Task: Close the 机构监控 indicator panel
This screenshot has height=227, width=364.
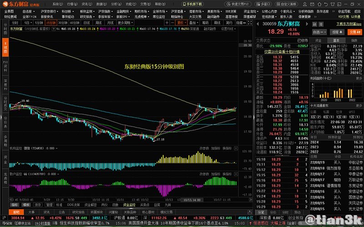Action: (x=236, y=148)
